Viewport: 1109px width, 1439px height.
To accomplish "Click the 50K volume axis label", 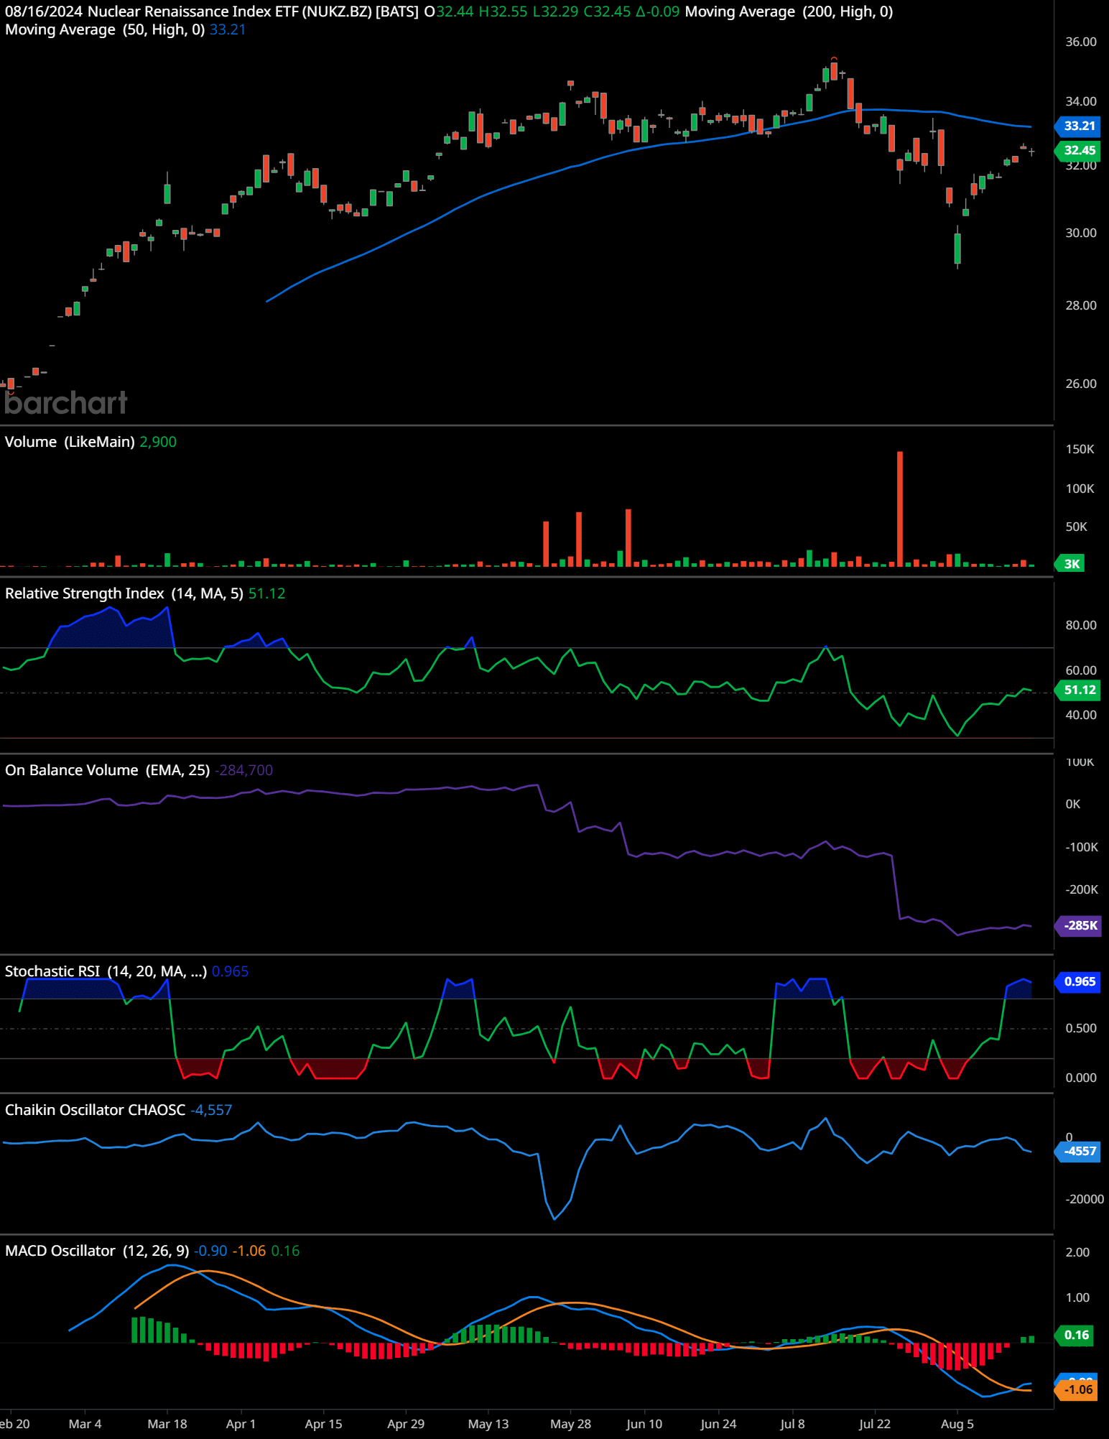I will [x=1076, y=527].
